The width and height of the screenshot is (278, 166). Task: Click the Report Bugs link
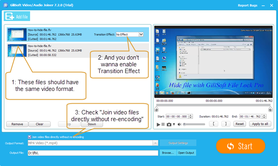247,5
